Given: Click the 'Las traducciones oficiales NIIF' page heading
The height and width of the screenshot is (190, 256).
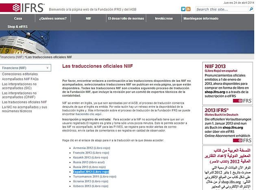Looking at the screenshot, I should point(98,66).
